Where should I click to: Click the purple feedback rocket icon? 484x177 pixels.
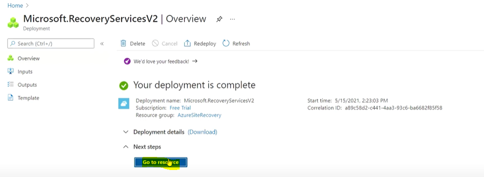tap(127, 61)
